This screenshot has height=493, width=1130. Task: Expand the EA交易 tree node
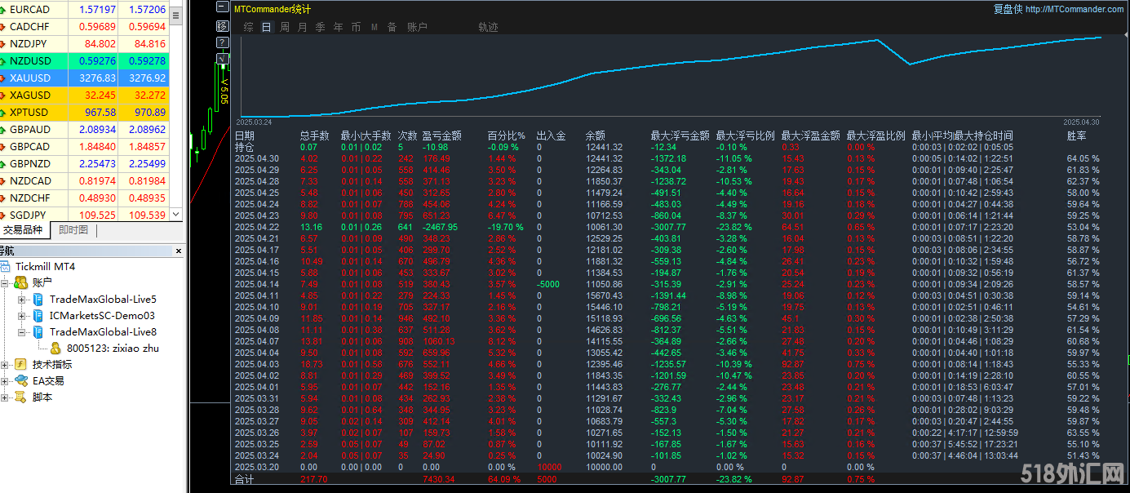[x=5, y=381]
